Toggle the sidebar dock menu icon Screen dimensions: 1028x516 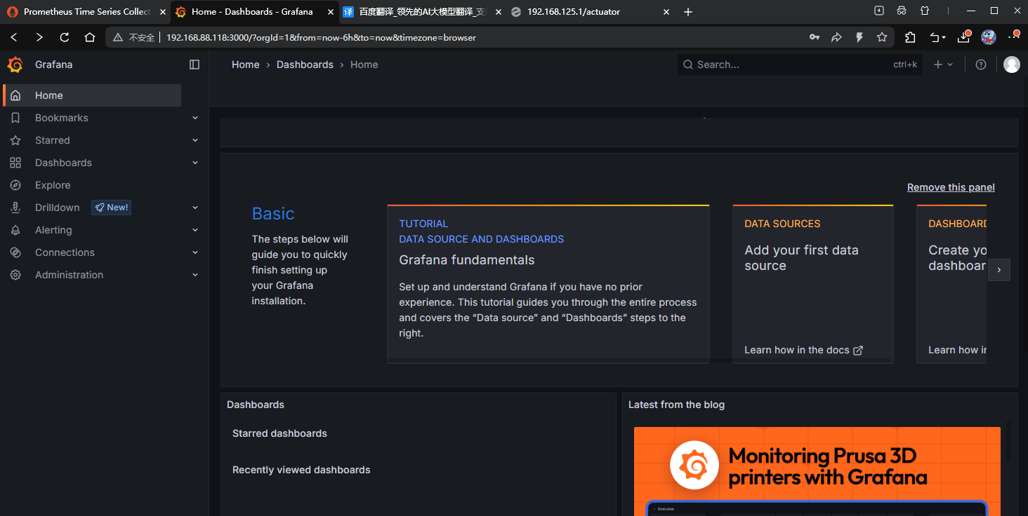click(195, 64)
